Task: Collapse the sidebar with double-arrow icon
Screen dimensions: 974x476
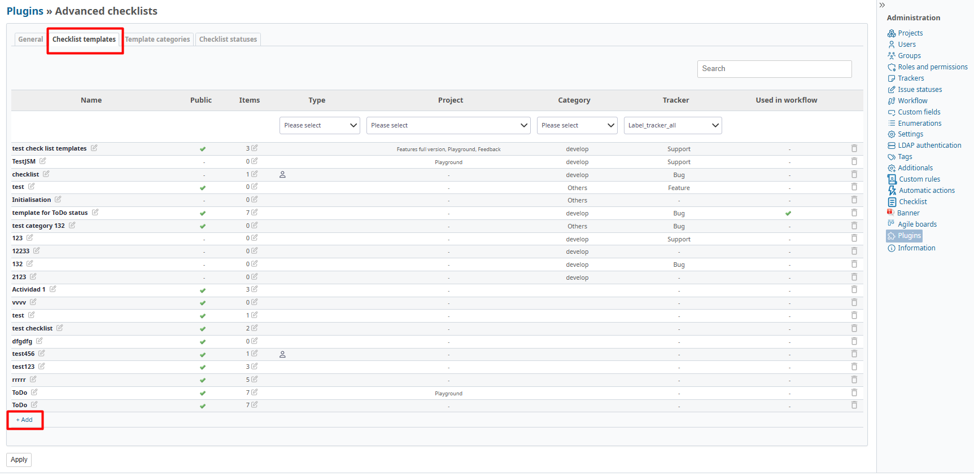Action: 882,5
